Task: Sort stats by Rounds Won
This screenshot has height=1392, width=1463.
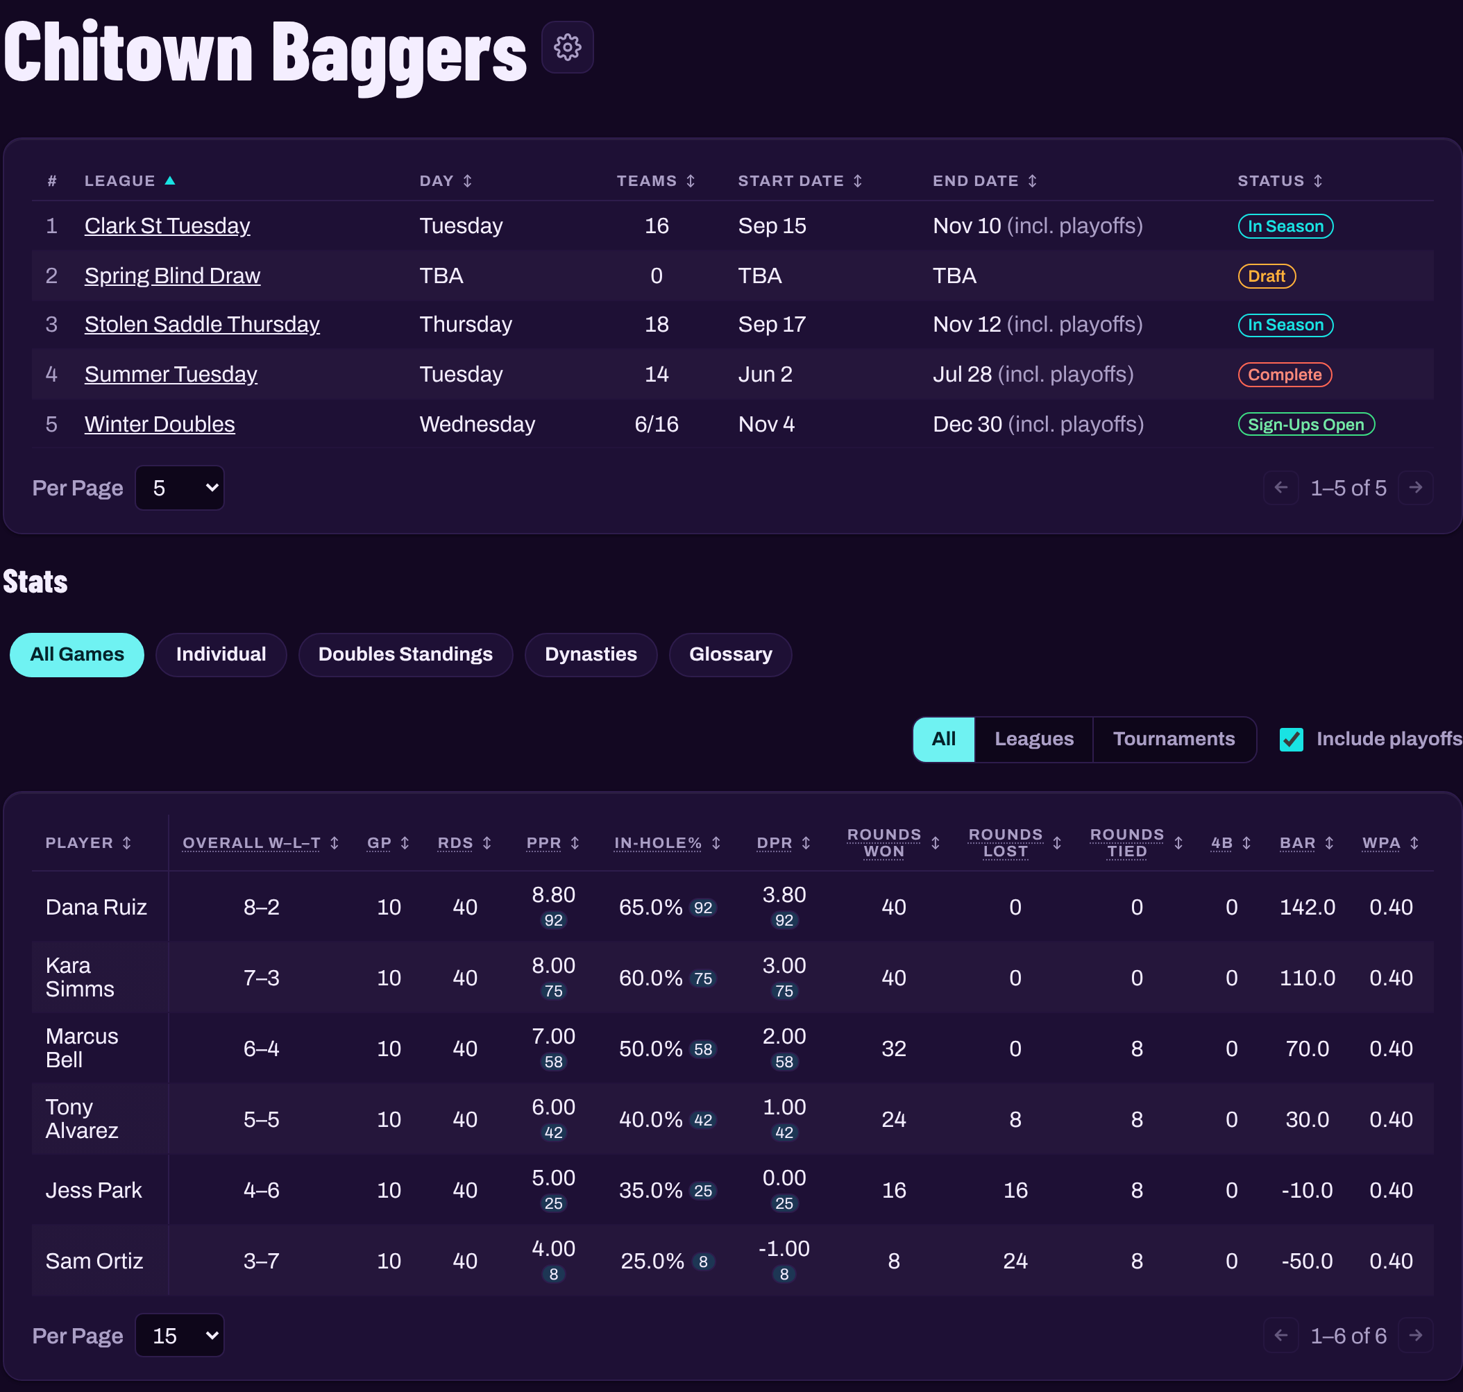Action: [x=893, y=843]
